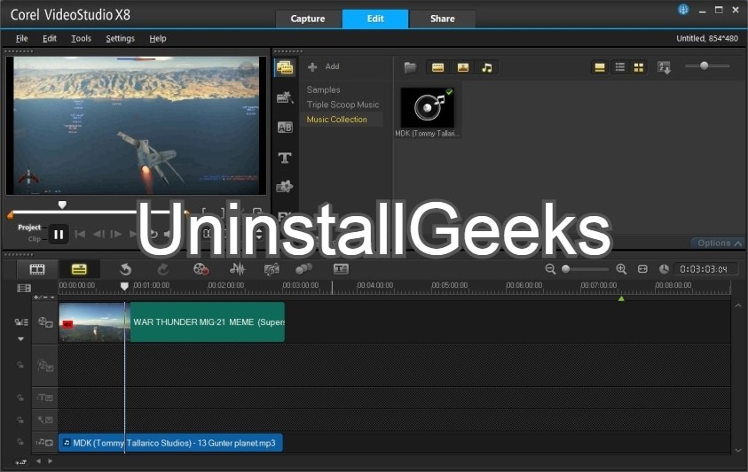Sort clips in library button
The width and height of the screenshot is (748, 472).
(x=664, y=67)
